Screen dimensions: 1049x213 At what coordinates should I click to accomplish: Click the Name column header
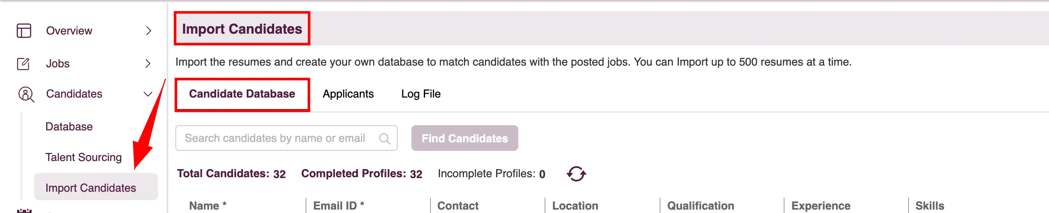208,206
